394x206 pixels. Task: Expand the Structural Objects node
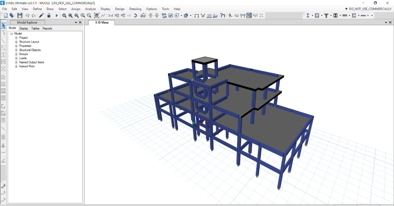(x=16, y=50)
